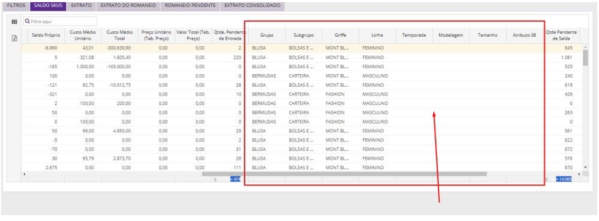Click the search magnifier icon in the filter box

point(27,22)
